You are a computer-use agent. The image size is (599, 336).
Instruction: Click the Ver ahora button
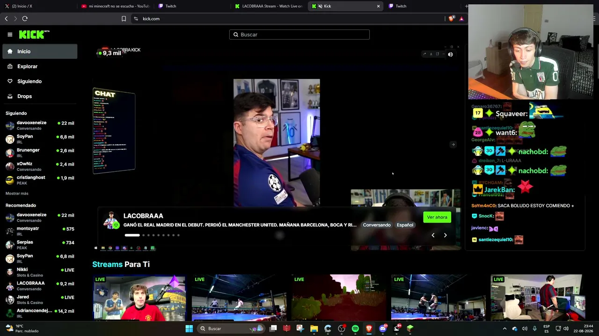tap(437, 217)
